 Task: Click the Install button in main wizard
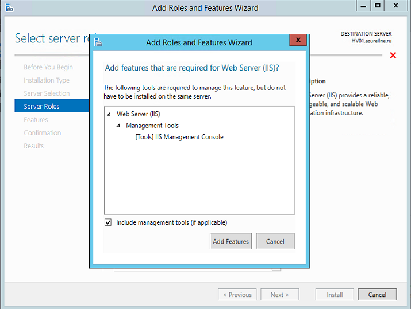coord(335,295)
